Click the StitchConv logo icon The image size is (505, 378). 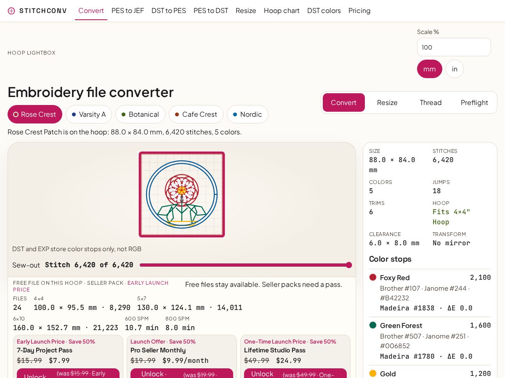(x=11, y=11)
